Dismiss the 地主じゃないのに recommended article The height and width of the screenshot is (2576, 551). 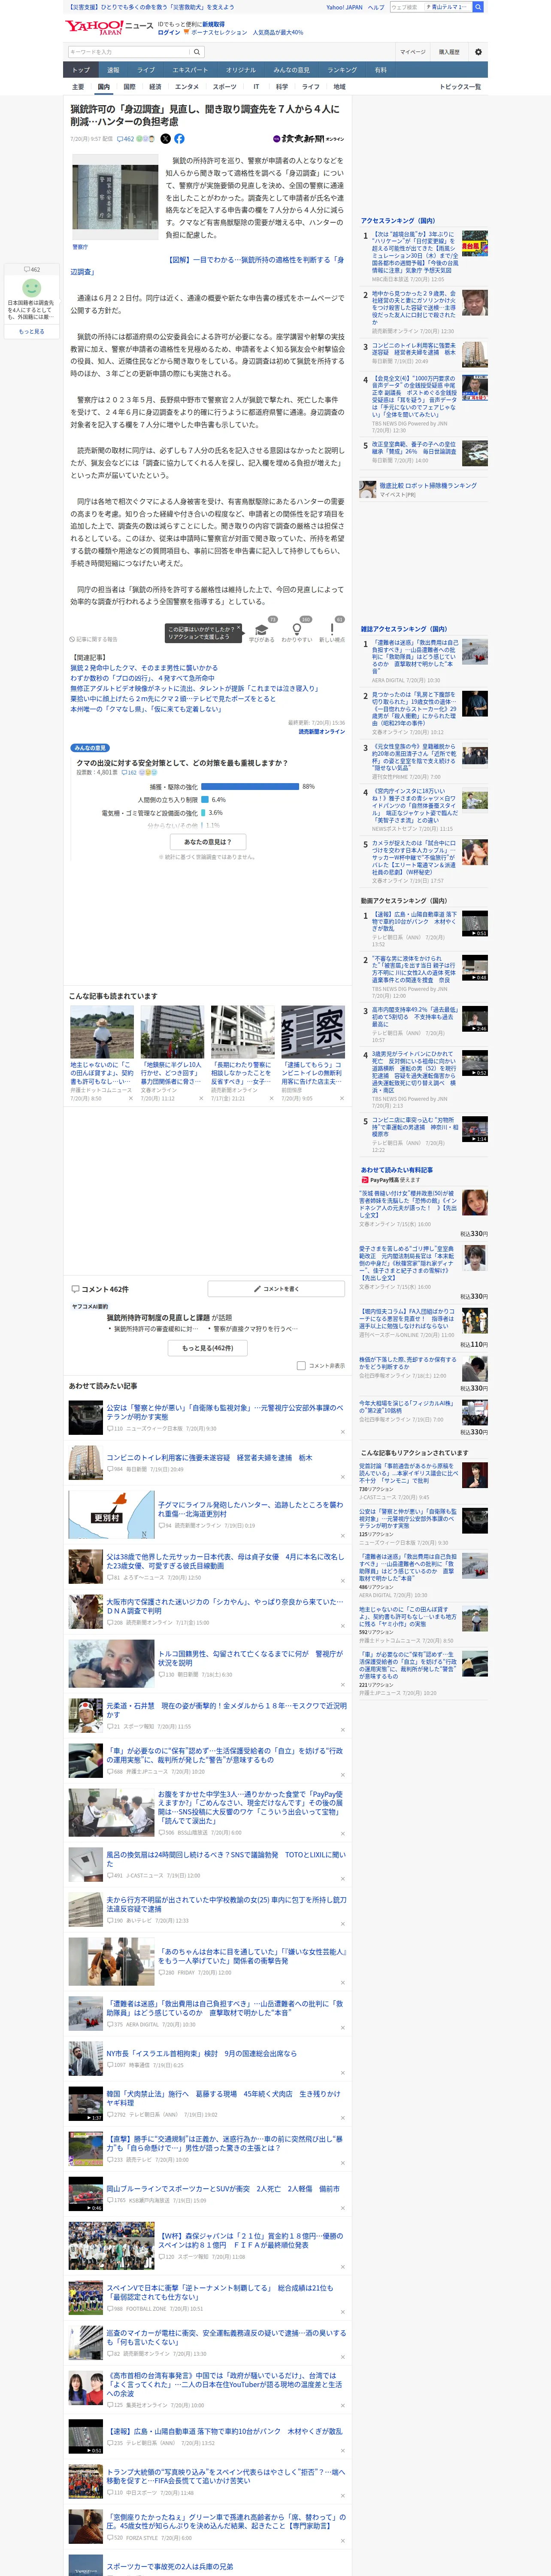tap(131, 1098)
